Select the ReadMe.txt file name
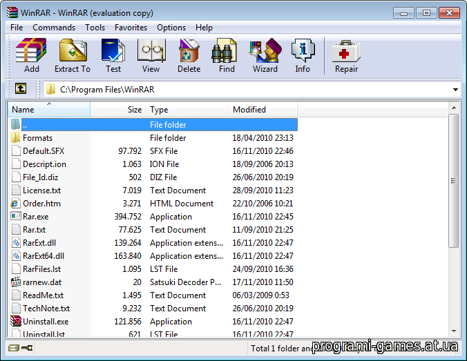Screen dimensions: 467x361 (x=44, y=295)
